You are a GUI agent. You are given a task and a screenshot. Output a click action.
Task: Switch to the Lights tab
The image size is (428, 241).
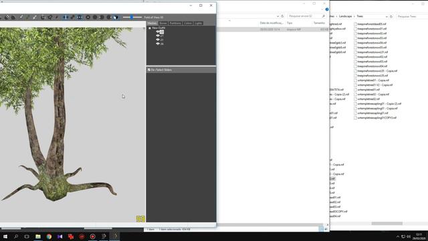(x=199, y=23)
